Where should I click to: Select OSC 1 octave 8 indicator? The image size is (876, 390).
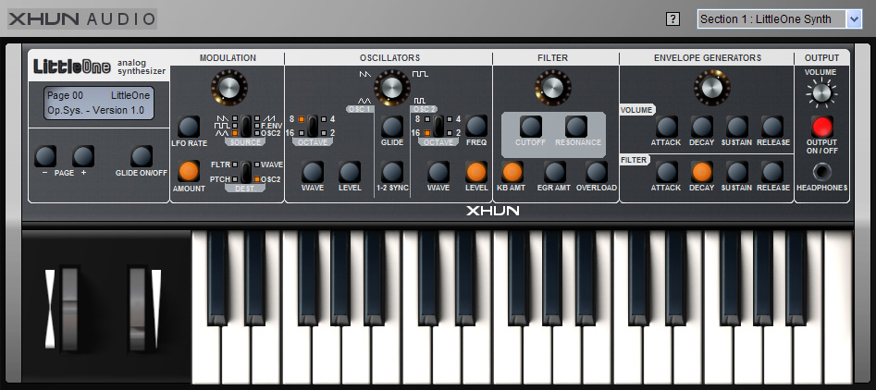(302, 119)
